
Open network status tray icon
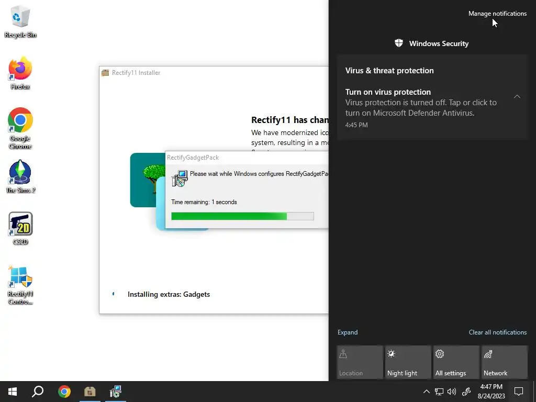click(439, 392)
